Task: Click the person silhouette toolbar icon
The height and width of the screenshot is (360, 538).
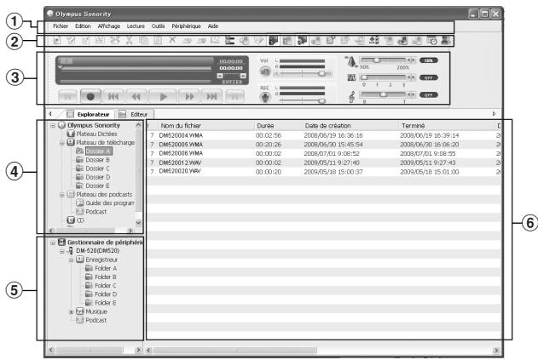Action: pyautogui.click(x=445, y=40)
